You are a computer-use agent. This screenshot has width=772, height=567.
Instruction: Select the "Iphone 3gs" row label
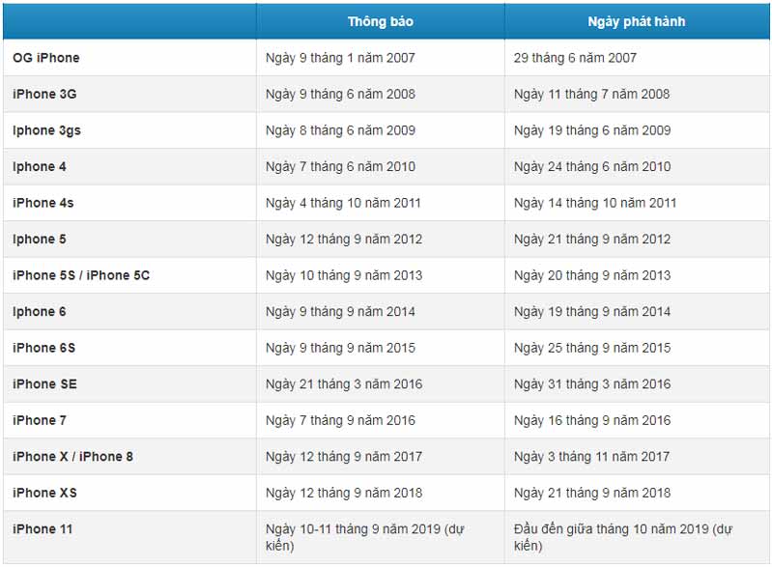(46, 130)
